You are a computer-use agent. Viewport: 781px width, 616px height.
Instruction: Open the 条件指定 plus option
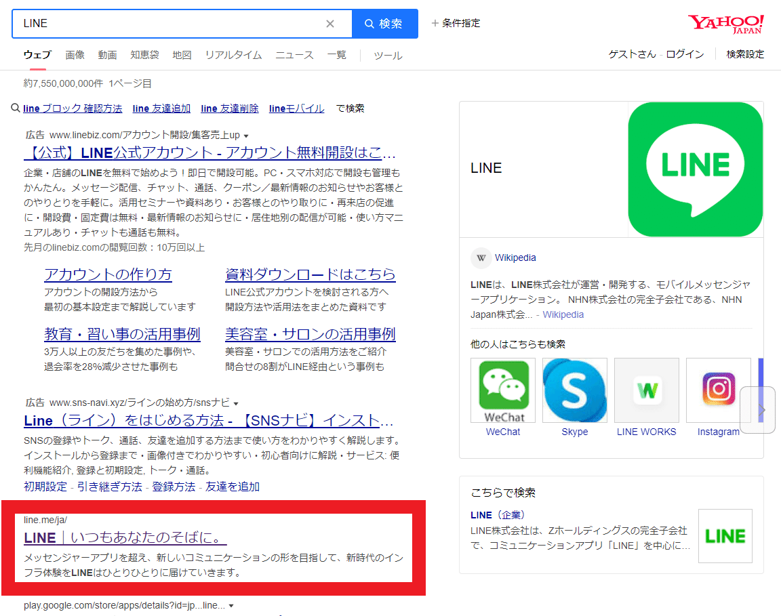click(x=456, y=23)
